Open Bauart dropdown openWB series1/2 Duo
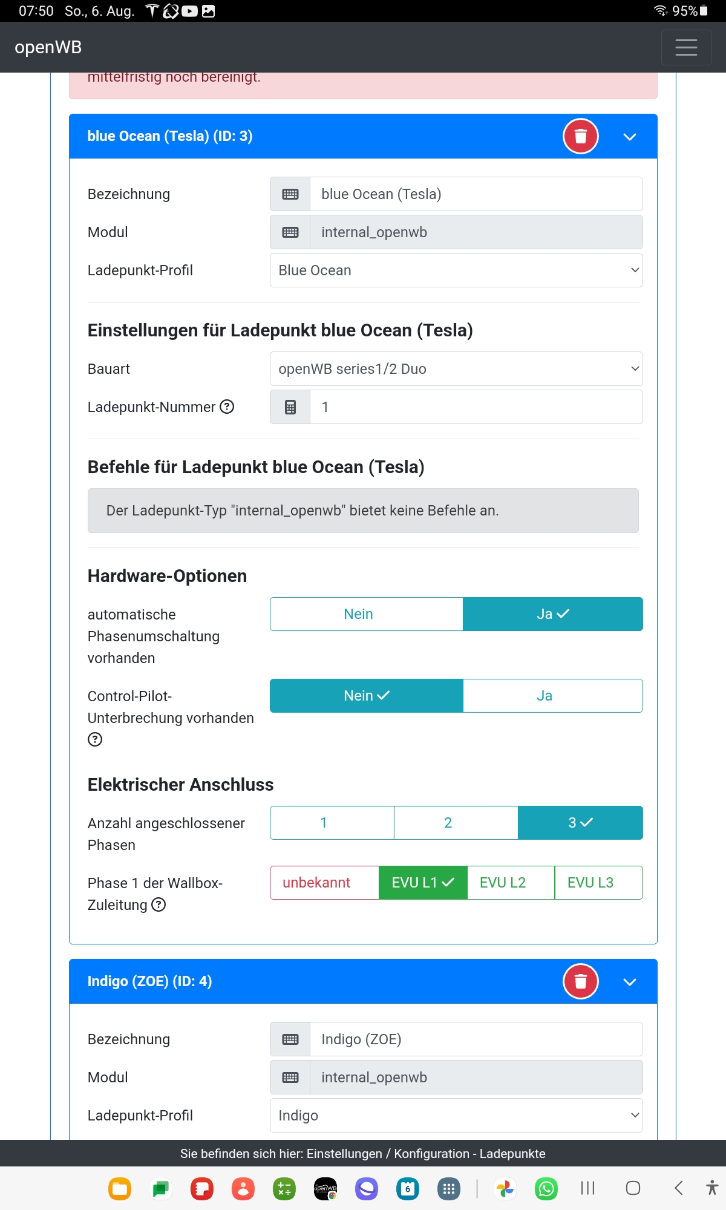The image size is (726, 1210). tap(456, 369)
